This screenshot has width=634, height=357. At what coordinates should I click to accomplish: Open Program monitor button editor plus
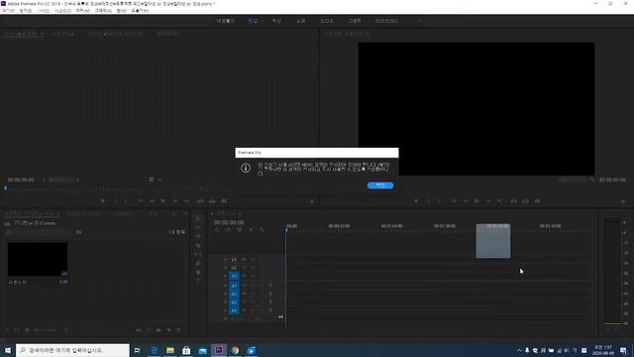(x=623, y=201)
